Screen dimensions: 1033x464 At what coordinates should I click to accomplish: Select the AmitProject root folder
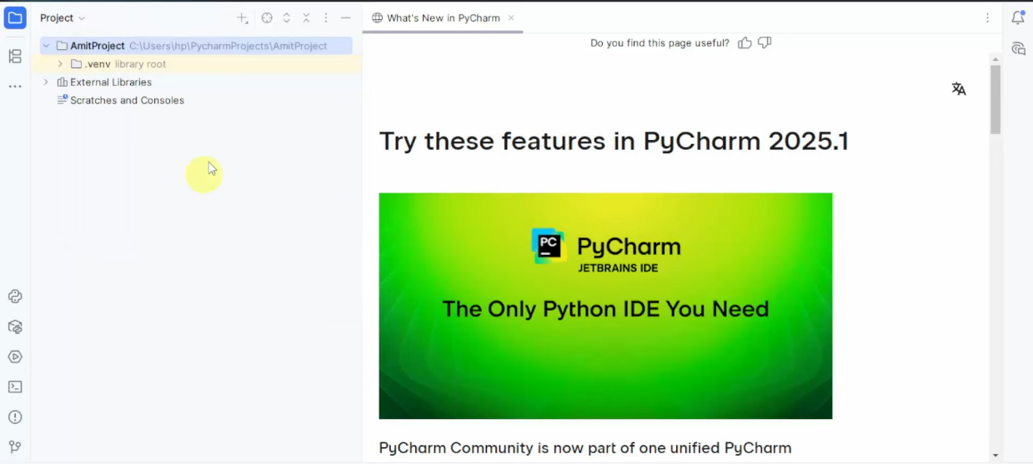click(x=196, y=46)
